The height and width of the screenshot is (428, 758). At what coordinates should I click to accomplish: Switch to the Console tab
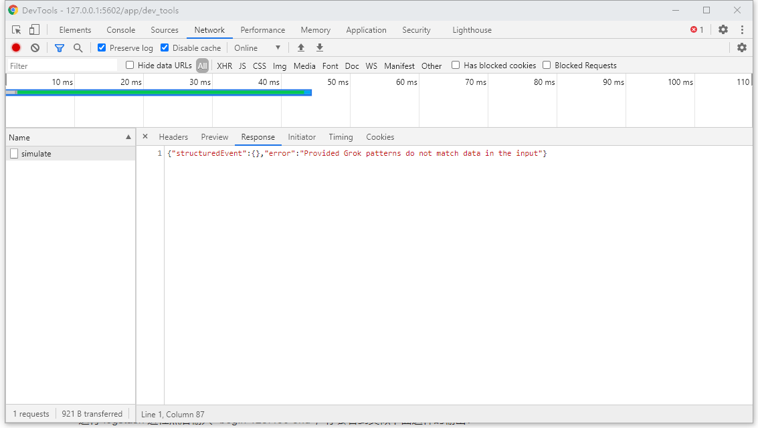click(x=120, y=30)
